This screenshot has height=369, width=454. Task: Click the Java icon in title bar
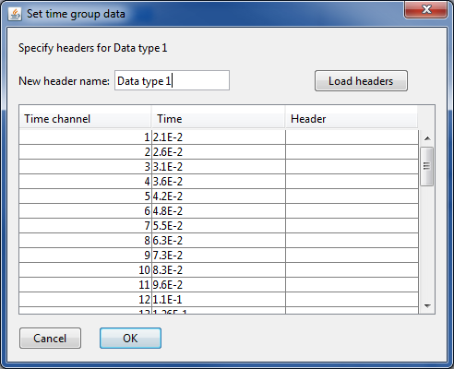[15, 14]
